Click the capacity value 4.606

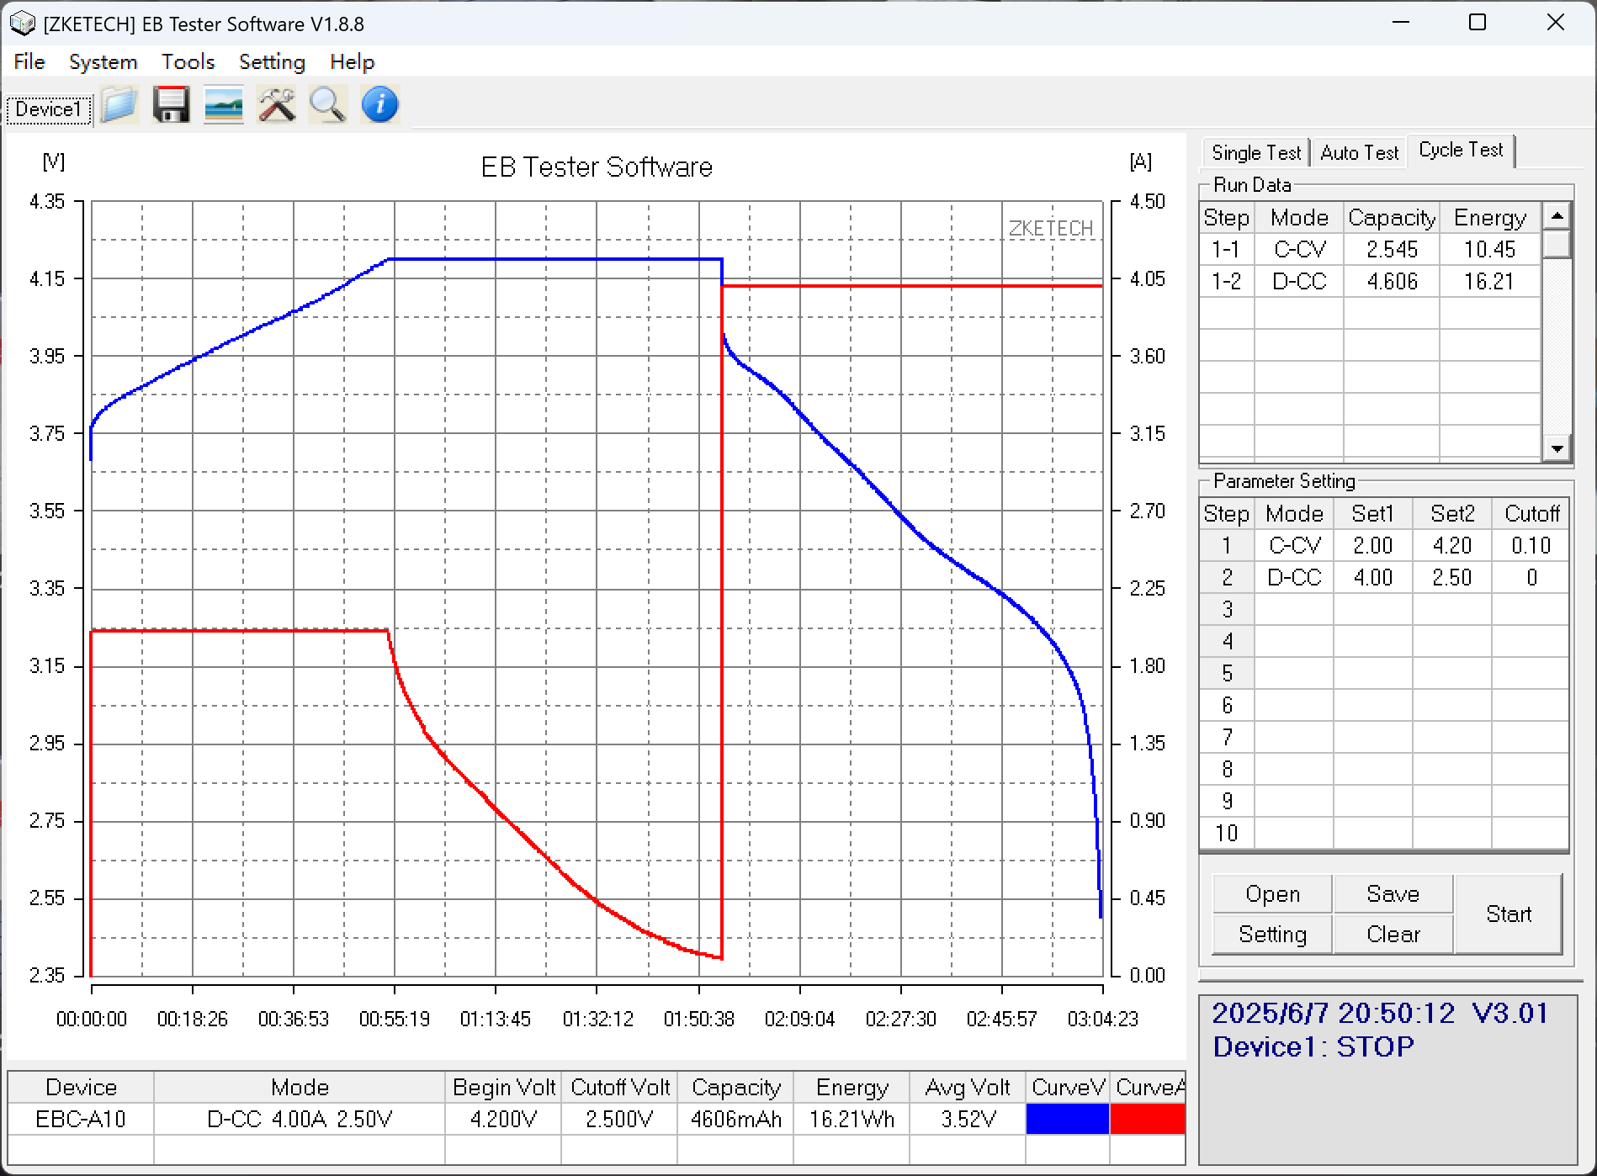point(1392,282)
